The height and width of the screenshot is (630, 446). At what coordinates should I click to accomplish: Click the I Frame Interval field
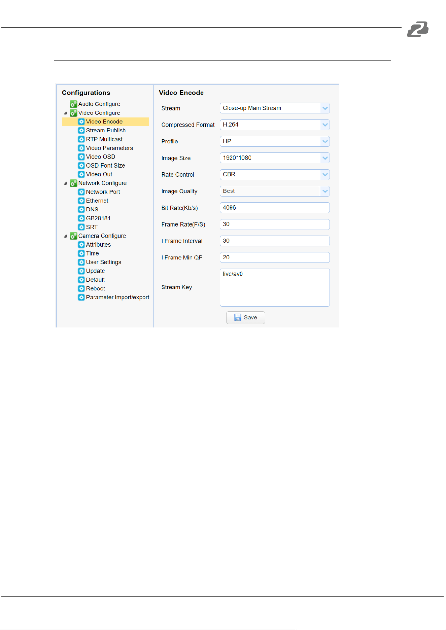click(275, 241)
